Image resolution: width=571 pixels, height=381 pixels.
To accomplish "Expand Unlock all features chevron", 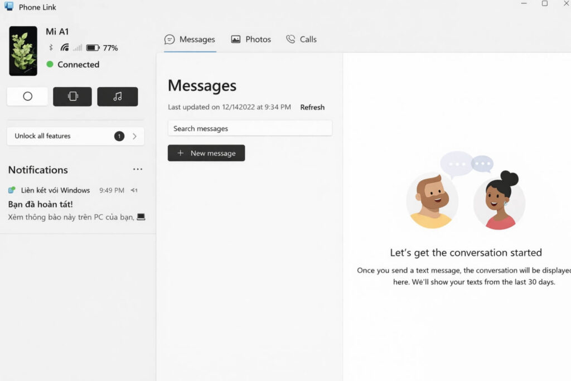I will [x=134, y=136].
